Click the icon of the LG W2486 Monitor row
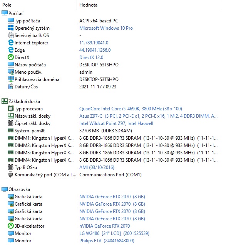 click(11, 233)
